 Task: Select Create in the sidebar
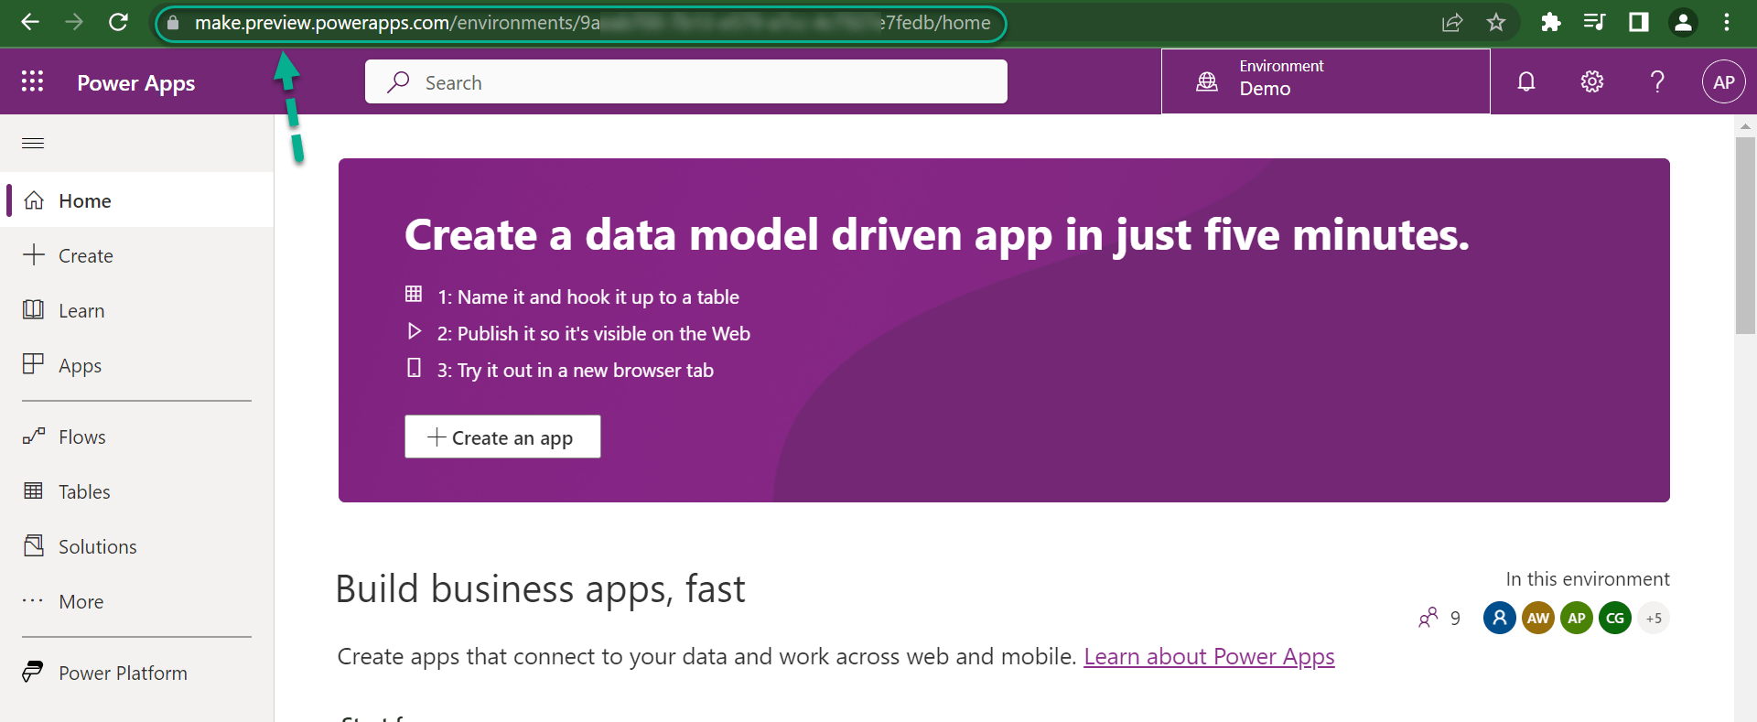[x=137, y=255]
